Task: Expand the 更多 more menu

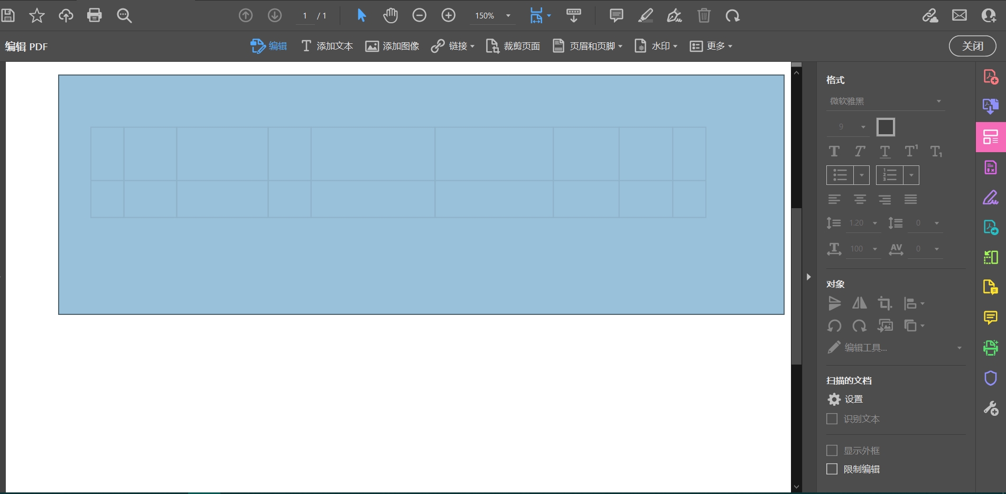Action: point(711,46)
